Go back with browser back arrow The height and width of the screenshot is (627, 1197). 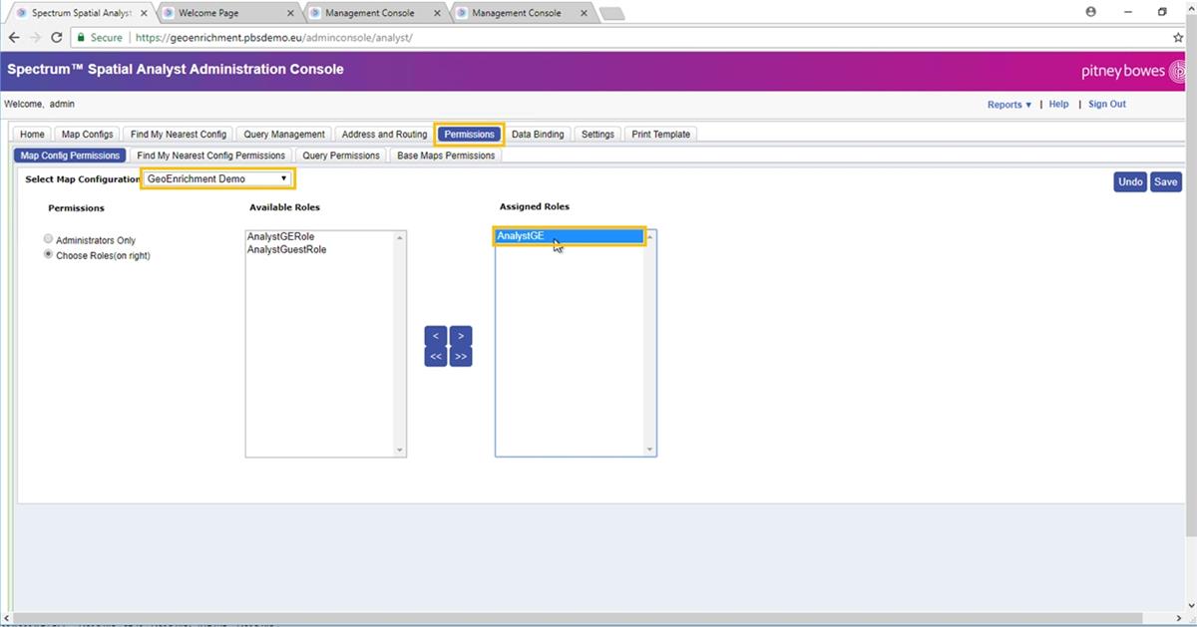coord(14,37)
